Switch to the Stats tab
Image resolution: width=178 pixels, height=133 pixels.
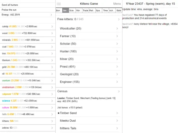coord(119,11)
